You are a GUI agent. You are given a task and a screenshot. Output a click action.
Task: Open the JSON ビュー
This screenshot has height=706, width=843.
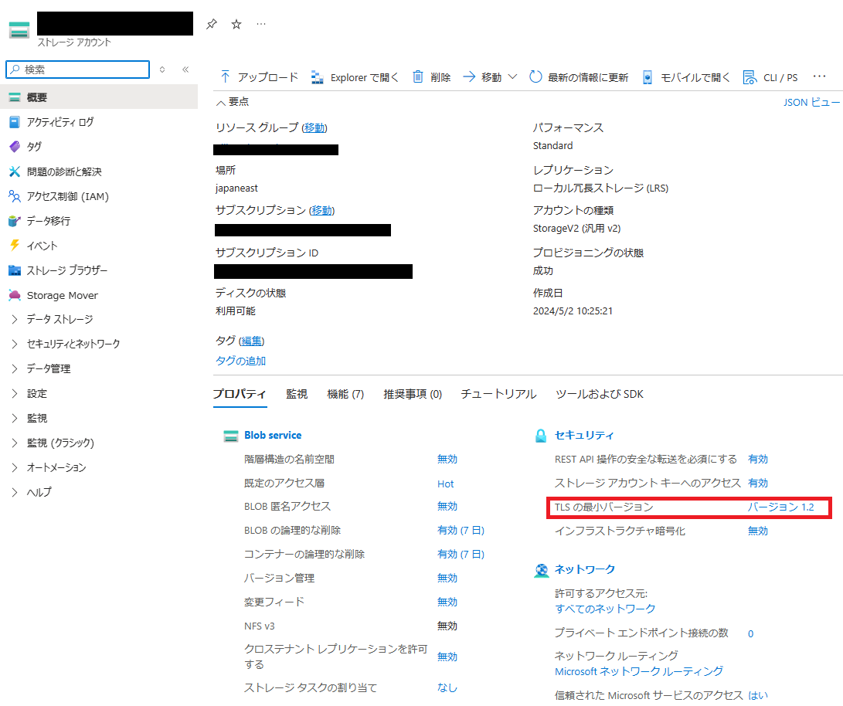click(x=811, y=101)
